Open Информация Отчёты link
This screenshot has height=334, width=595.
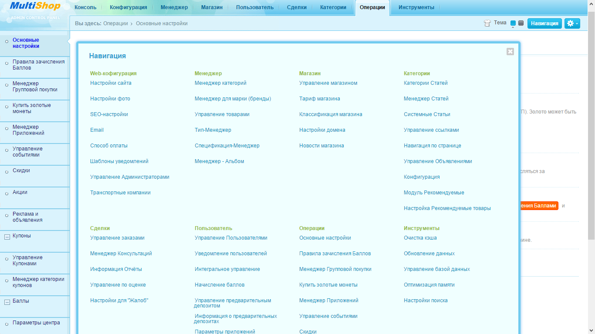tap(116, 269)
